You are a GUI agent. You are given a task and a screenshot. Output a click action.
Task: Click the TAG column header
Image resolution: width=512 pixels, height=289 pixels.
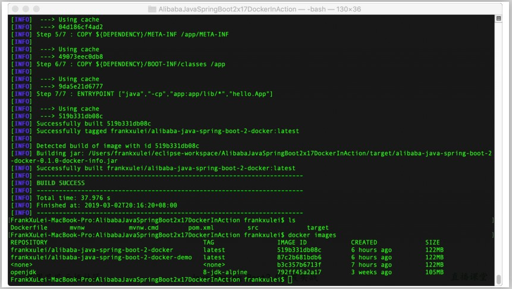point(208,242)
